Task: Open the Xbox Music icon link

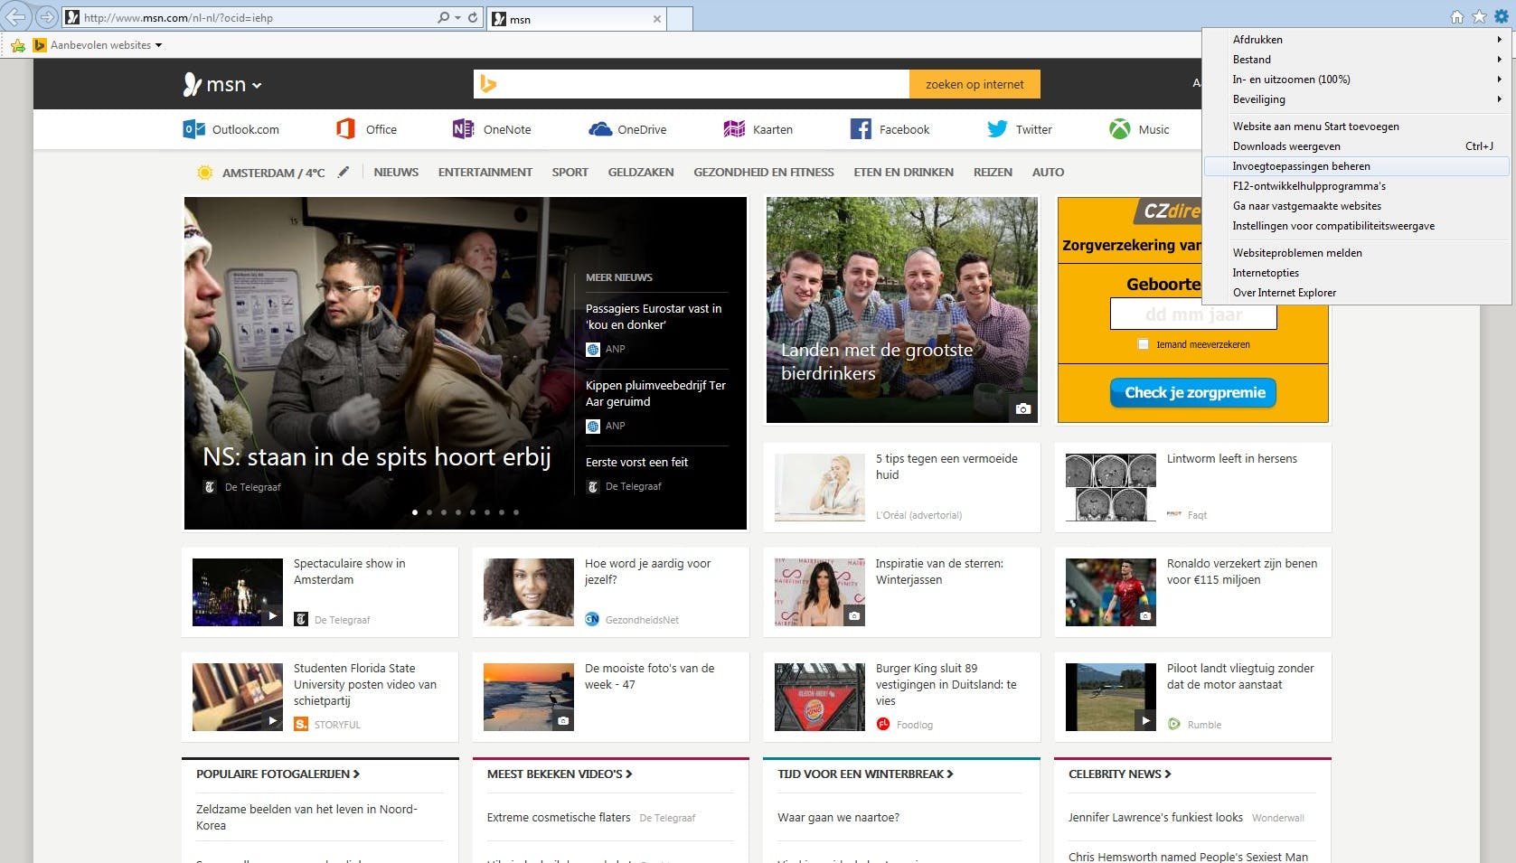Action: 1120,129
